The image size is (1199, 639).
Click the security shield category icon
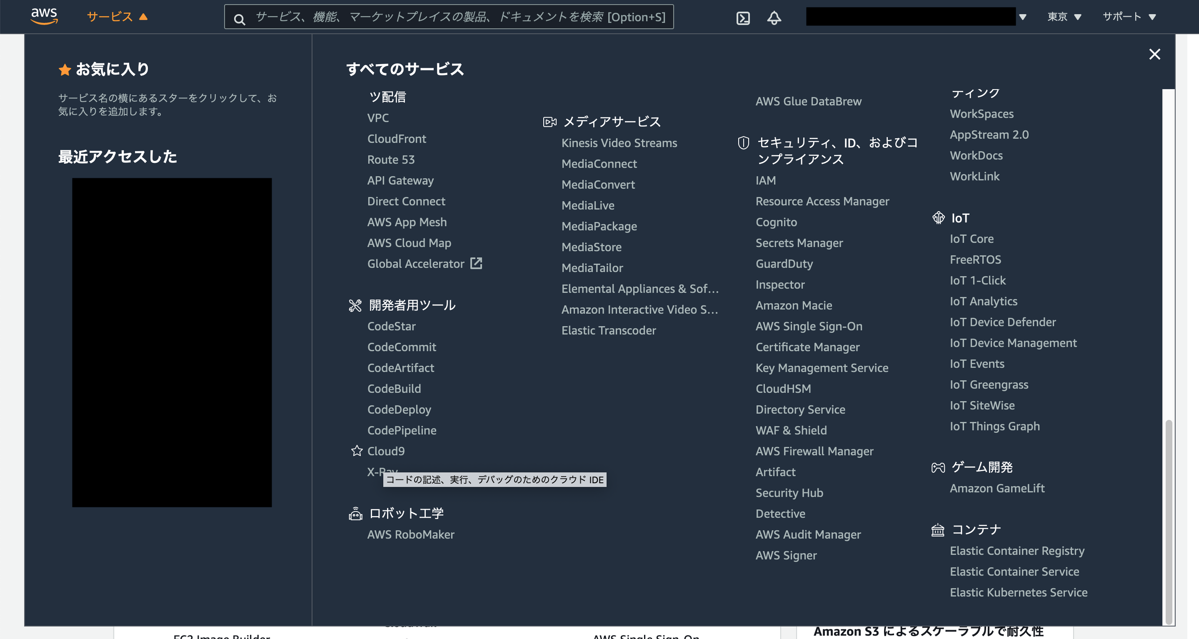(x=743, y=142)
